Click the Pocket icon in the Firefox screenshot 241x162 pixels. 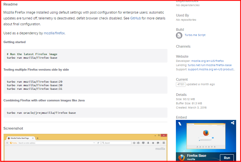pyautogui.click(x=143, y=143)
